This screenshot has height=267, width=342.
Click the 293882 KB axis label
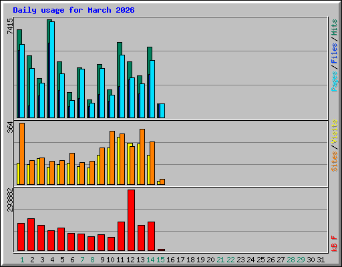click(x=10, y=200)
